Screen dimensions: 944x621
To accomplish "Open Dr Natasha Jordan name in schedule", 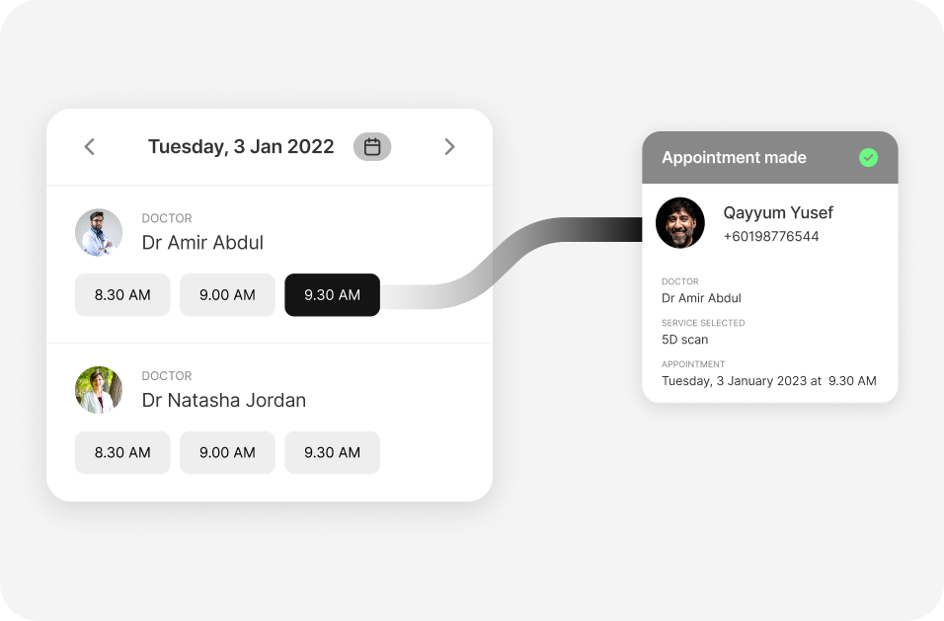I will point(223,400).
